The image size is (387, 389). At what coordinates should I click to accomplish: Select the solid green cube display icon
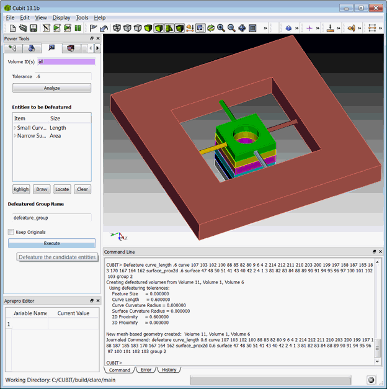tap(148, 28)
